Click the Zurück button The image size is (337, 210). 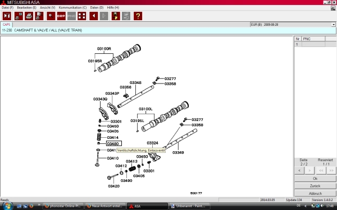click(315, 186)
